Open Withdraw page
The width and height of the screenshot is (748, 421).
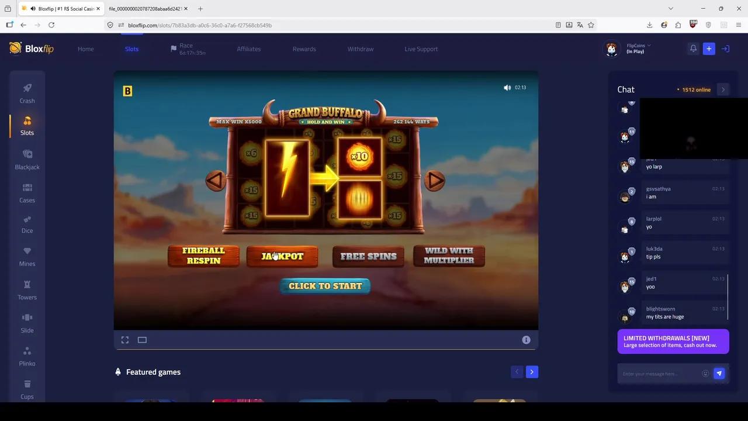pyautogui.click(x=361, y=49)
